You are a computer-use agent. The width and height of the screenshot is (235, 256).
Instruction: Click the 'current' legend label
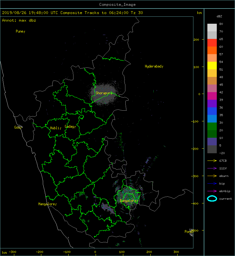[x=226, y=199]
